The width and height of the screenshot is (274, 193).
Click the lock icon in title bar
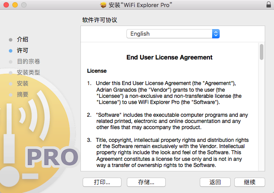click(269, 4)
